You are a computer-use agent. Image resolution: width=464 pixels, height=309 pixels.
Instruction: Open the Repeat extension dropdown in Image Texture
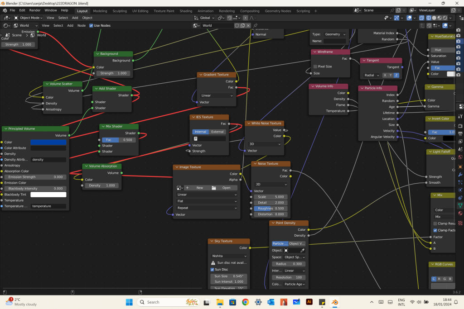pyautogui.click(x=207, y=208)
